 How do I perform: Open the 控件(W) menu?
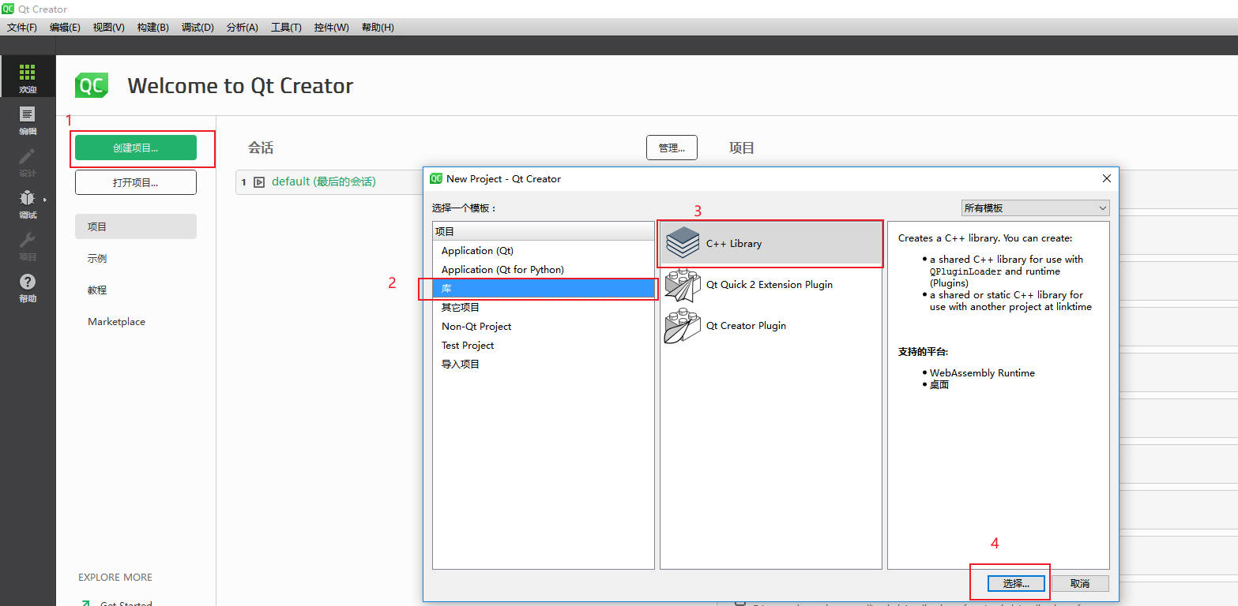click(x=332, y=27)
